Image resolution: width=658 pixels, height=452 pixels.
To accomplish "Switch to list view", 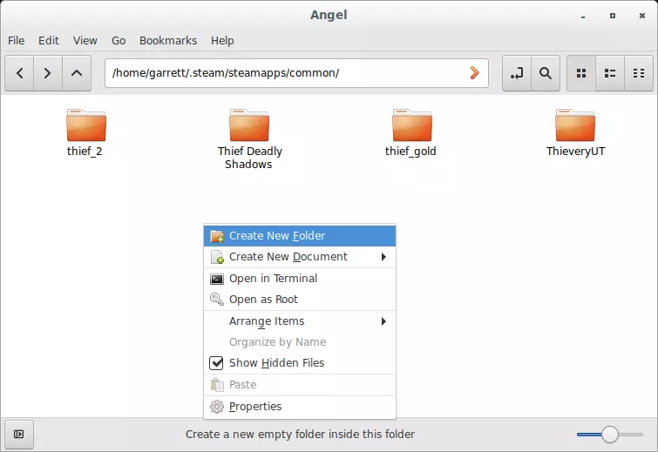I will [610, 73].
